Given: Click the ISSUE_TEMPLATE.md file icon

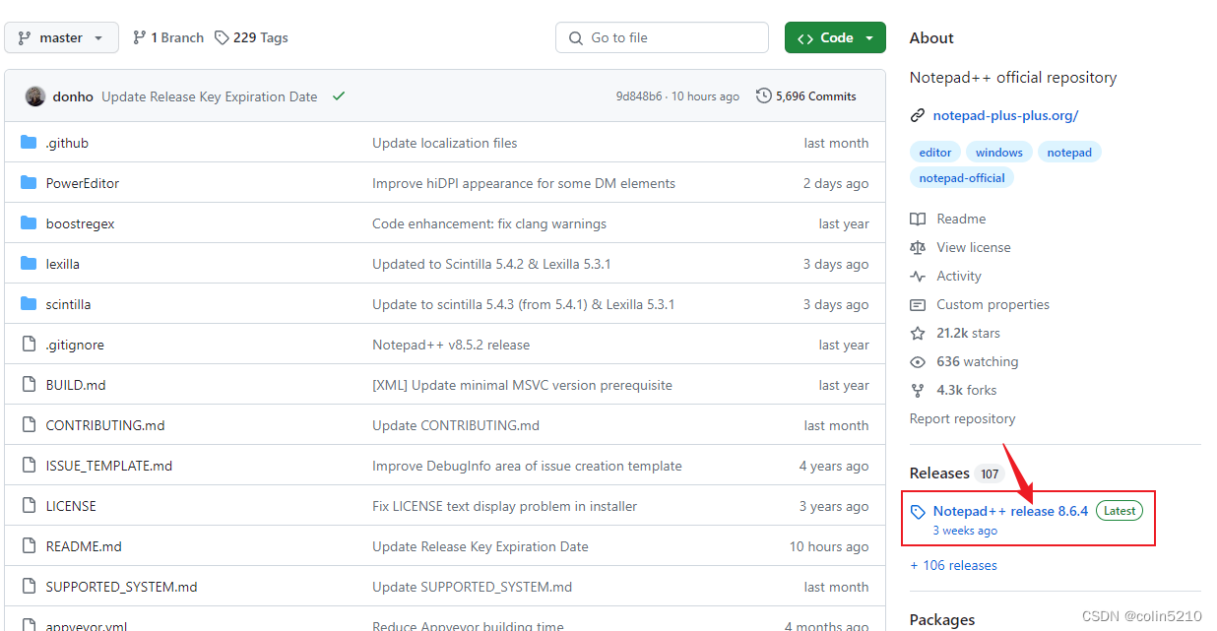Looking at the screenshot, I should (29, 466).
